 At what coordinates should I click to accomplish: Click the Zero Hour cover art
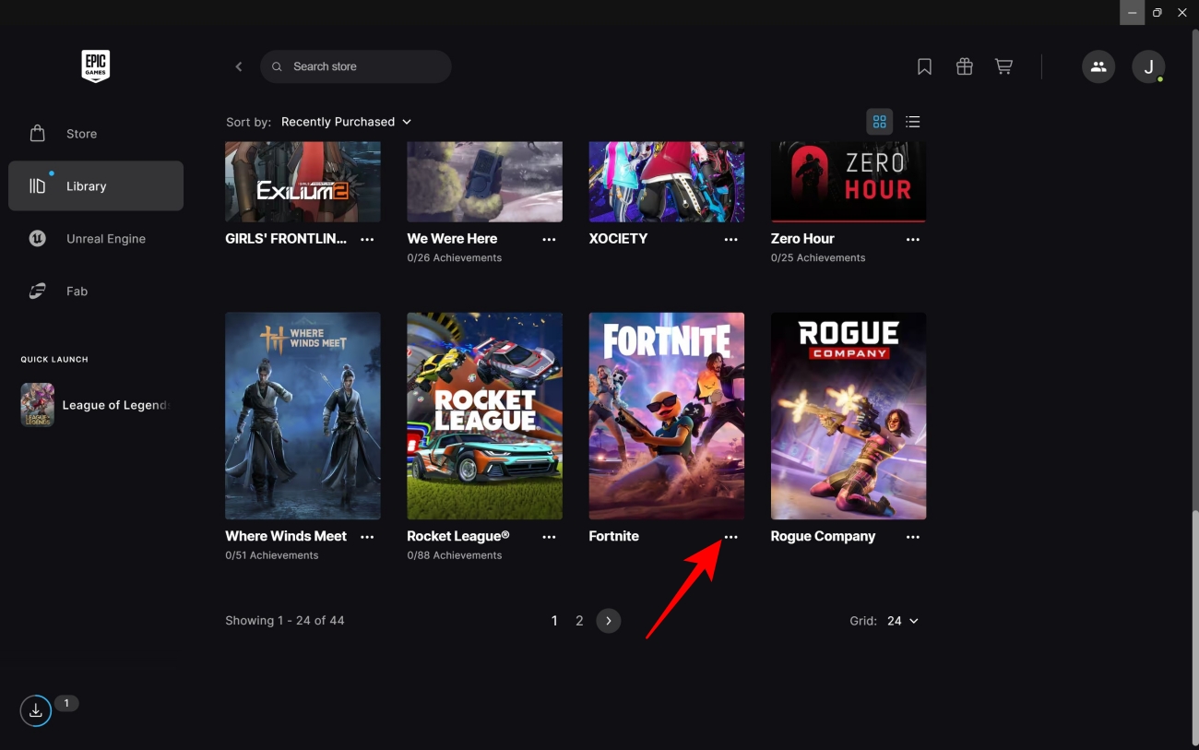(849, 182)
